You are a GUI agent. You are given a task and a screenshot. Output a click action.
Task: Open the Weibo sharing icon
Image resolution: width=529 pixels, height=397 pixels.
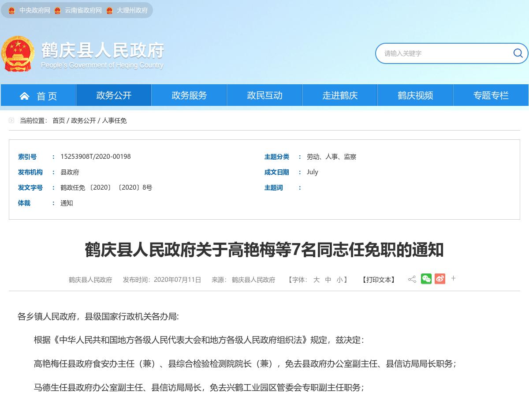pos(440,279)
